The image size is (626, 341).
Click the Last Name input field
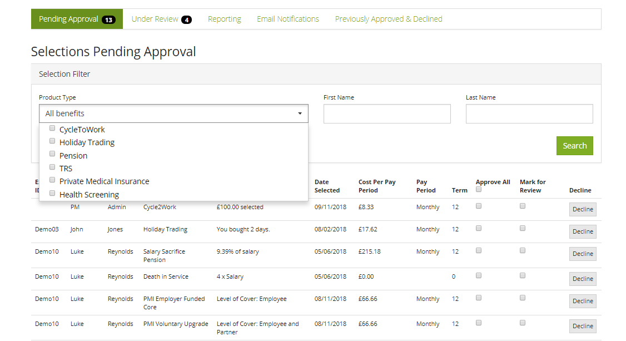point(529,113)
